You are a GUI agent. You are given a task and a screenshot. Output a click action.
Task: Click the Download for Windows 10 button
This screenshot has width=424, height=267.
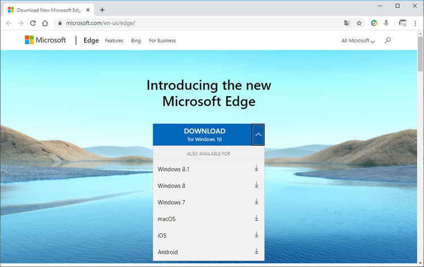[202, 135]
